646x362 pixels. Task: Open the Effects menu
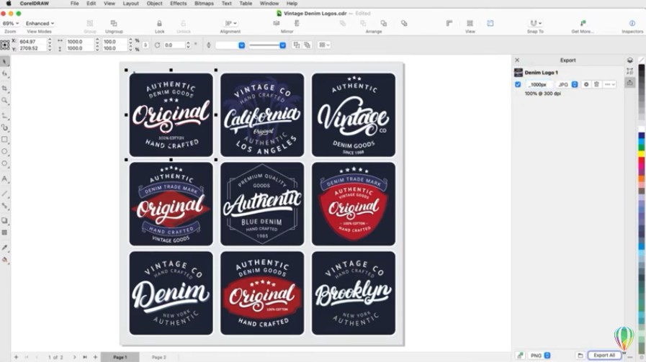point(179,4)
